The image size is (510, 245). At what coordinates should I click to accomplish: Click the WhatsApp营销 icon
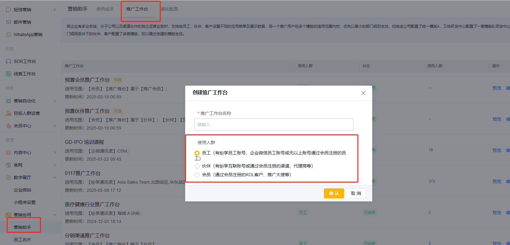[x=8, y=35]
